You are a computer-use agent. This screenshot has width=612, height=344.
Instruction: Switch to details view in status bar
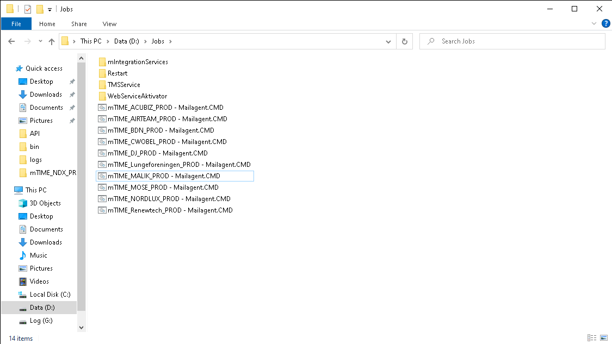pyautogui.click(x=592, y=338)
